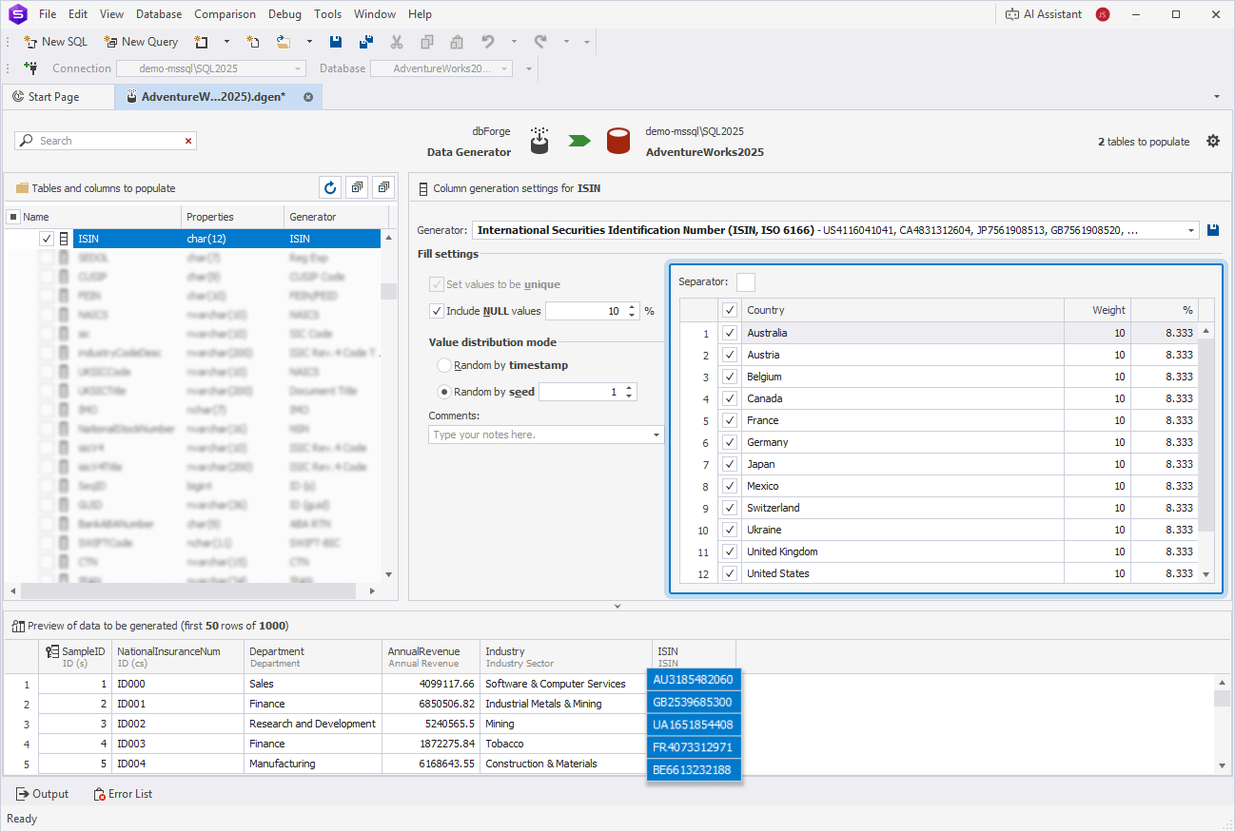Uncheck the Japan country checkbox
The image size is (1235, 832).
730,464
